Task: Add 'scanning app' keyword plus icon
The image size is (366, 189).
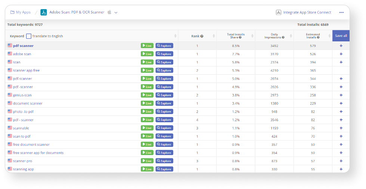Action: (x=341, y=169)
